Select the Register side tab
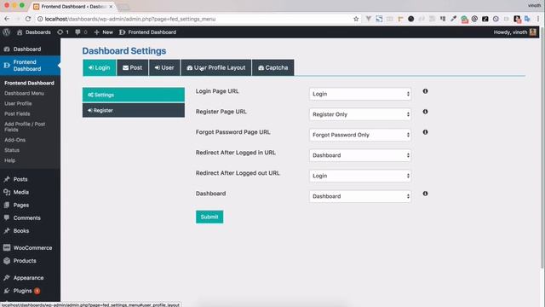Image resolution: width=545 pixels, height=307 pixels. (134, 110)
